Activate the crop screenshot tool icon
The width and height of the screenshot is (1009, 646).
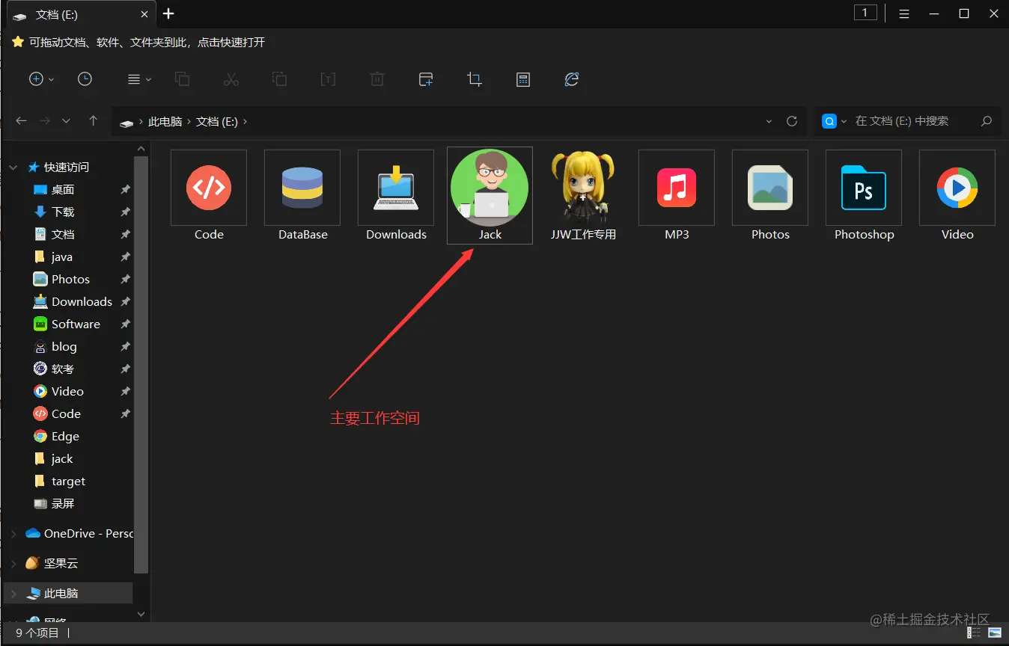point(475,79)
